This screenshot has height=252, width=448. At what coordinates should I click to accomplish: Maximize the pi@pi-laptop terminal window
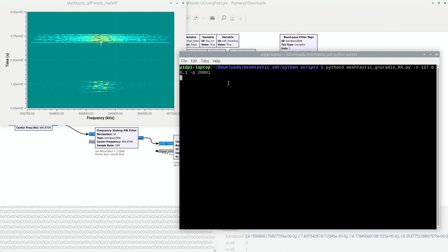tap(430, 55)
